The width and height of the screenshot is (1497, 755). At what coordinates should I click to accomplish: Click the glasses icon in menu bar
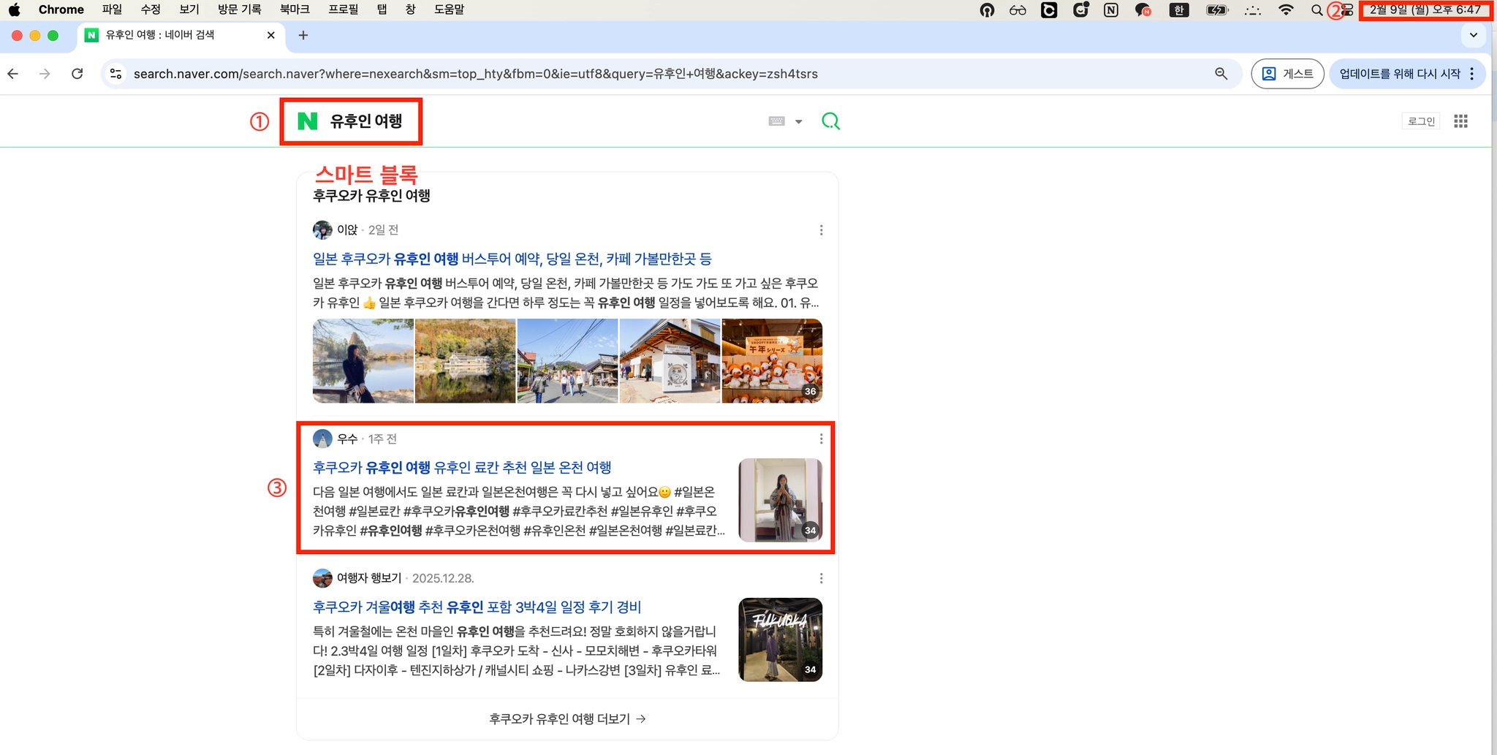point(1017,10)
